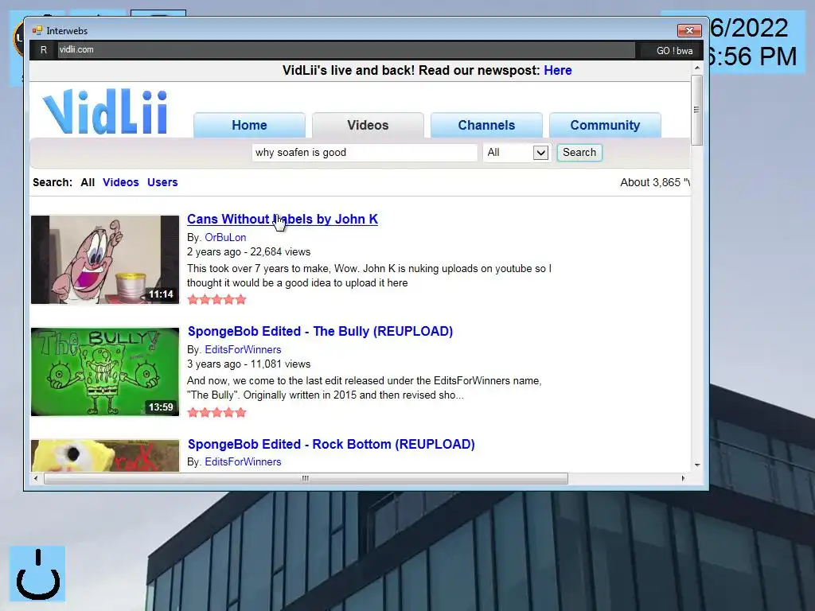Click the vidlii.com address bar
The image size is (815, 611).
point(345,50)
